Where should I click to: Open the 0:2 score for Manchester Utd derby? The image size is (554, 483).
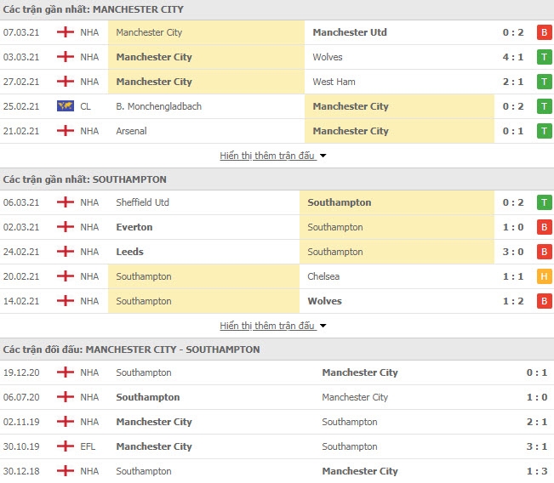[513, 32]
